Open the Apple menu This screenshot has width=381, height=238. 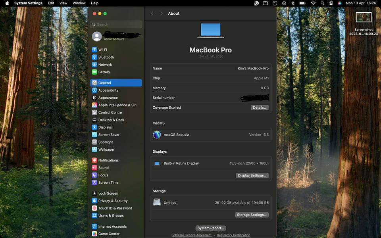tap(7, 3)
